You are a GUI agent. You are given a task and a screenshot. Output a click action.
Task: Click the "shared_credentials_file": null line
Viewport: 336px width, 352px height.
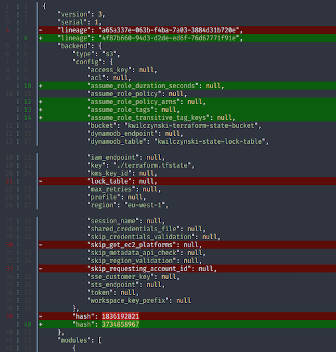pos(146,229)
